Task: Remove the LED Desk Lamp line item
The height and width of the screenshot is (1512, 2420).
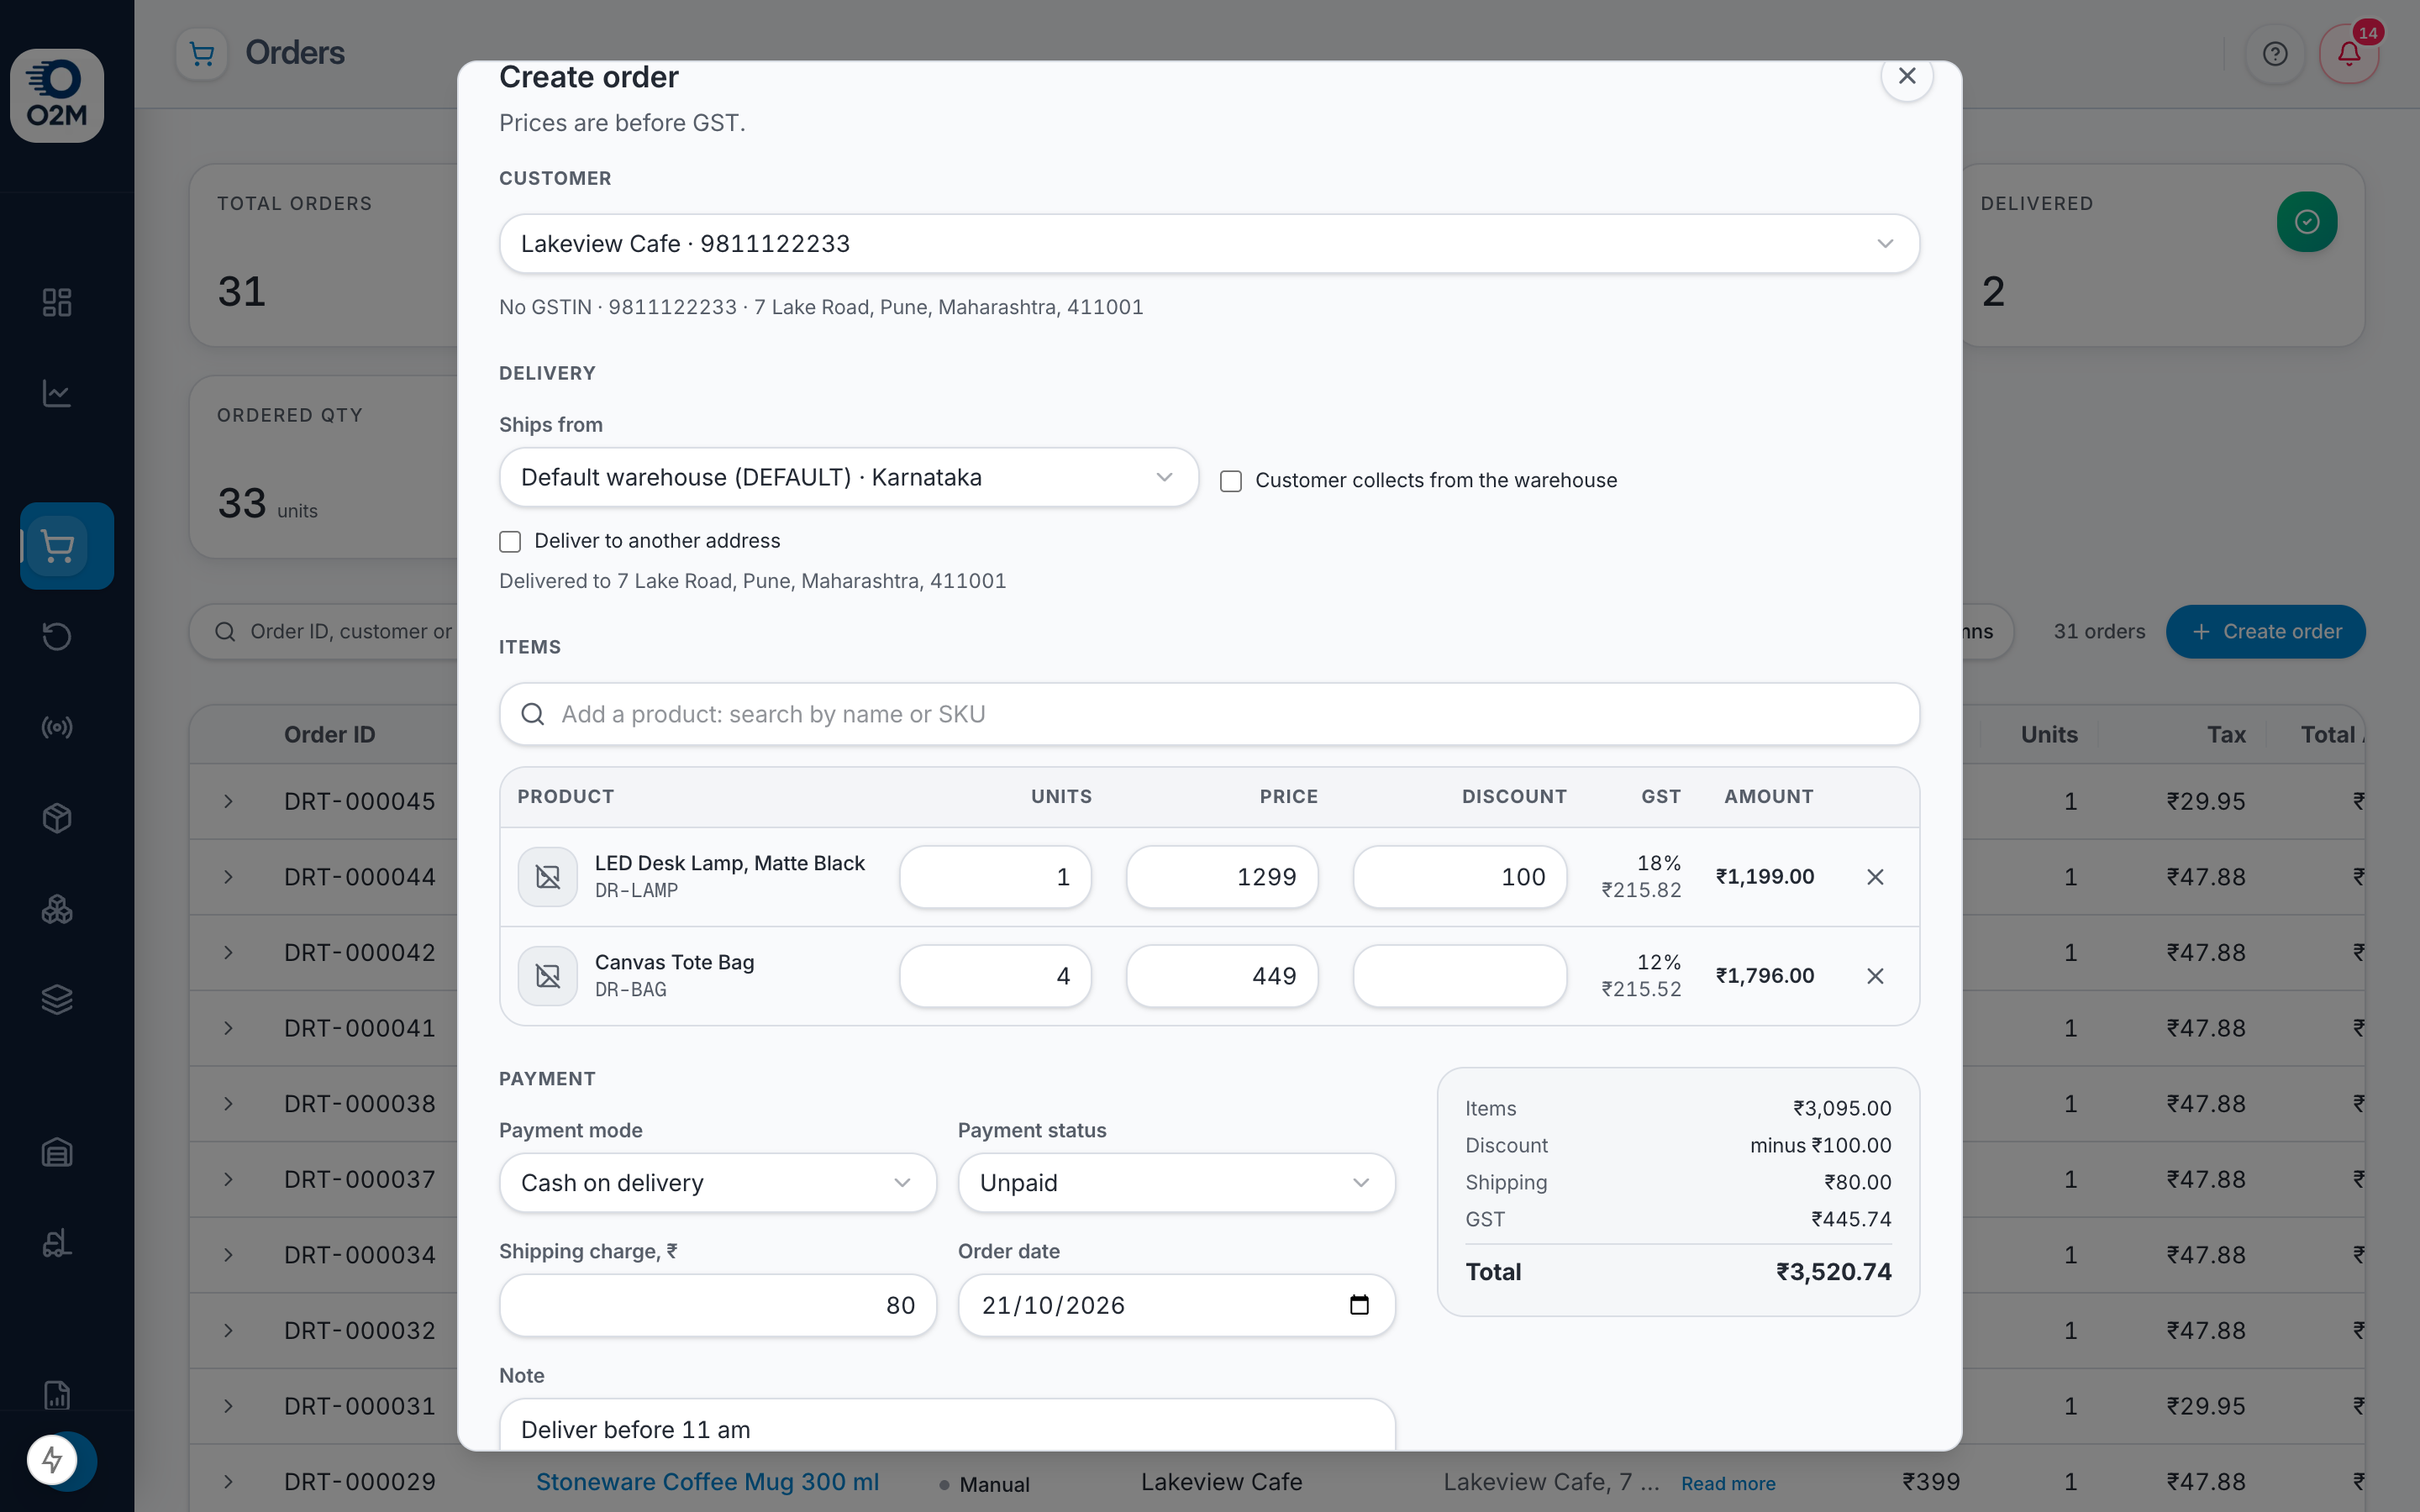Action: tap(1875, 877)
